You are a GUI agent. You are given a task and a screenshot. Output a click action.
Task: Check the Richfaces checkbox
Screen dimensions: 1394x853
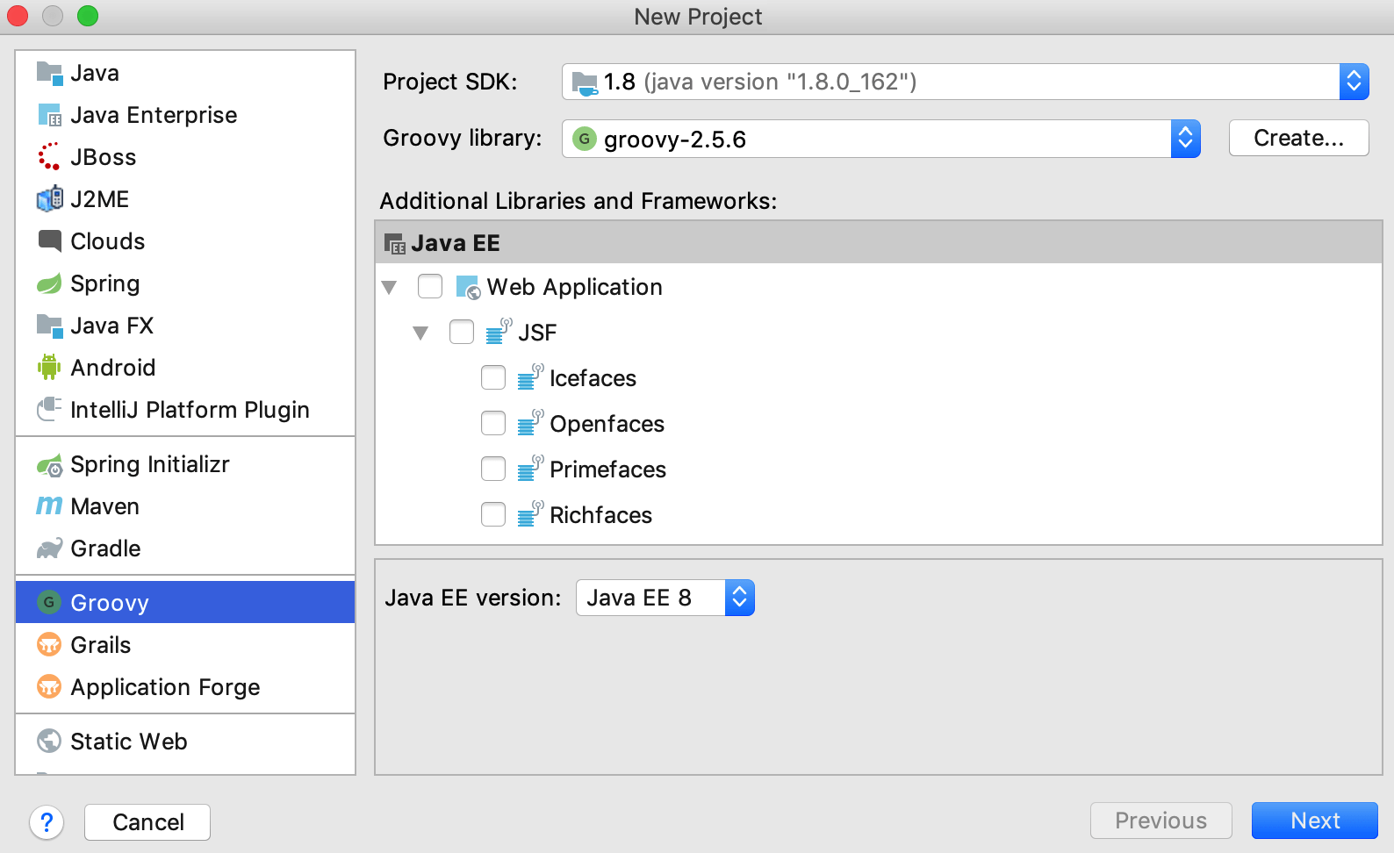pyautogui.click(x=493, y=514)
